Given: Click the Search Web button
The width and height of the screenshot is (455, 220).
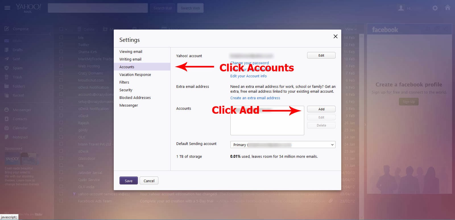Looking at the screenshot, I should pyautogui.click(x=190, y=8).
